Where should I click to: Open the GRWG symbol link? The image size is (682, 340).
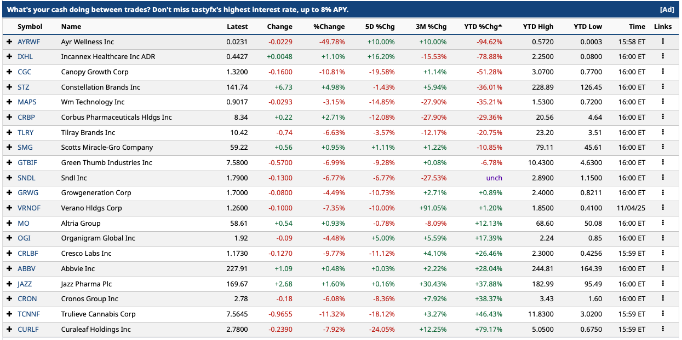[27, 192]
